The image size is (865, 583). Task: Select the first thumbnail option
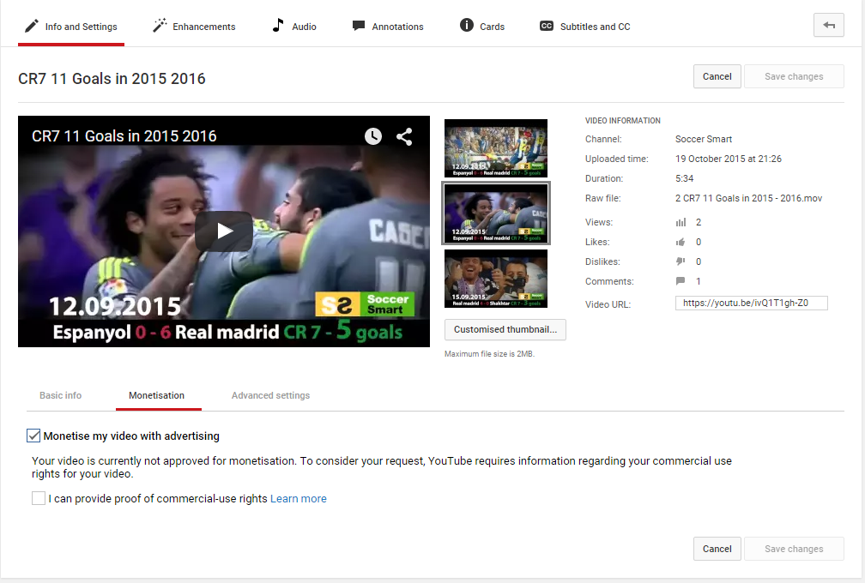pyautogui.click(x=496, y=148)
